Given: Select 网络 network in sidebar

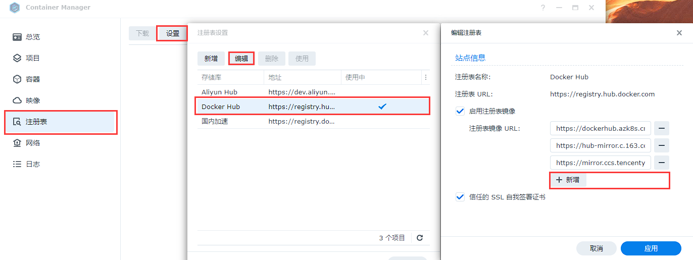Looking at the screenshot, I should tap(33, 143).
